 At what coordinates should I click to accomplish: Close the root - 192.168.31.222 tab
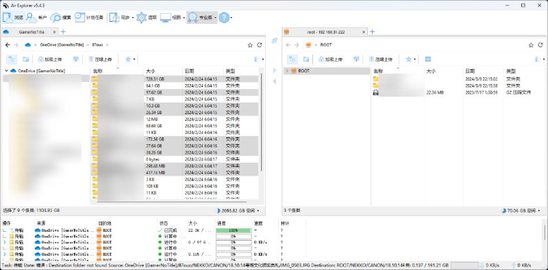pos(364,31)
